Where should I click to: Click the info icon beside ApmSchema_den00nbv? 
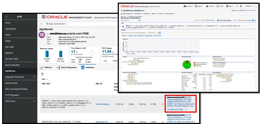coord(144,11)
